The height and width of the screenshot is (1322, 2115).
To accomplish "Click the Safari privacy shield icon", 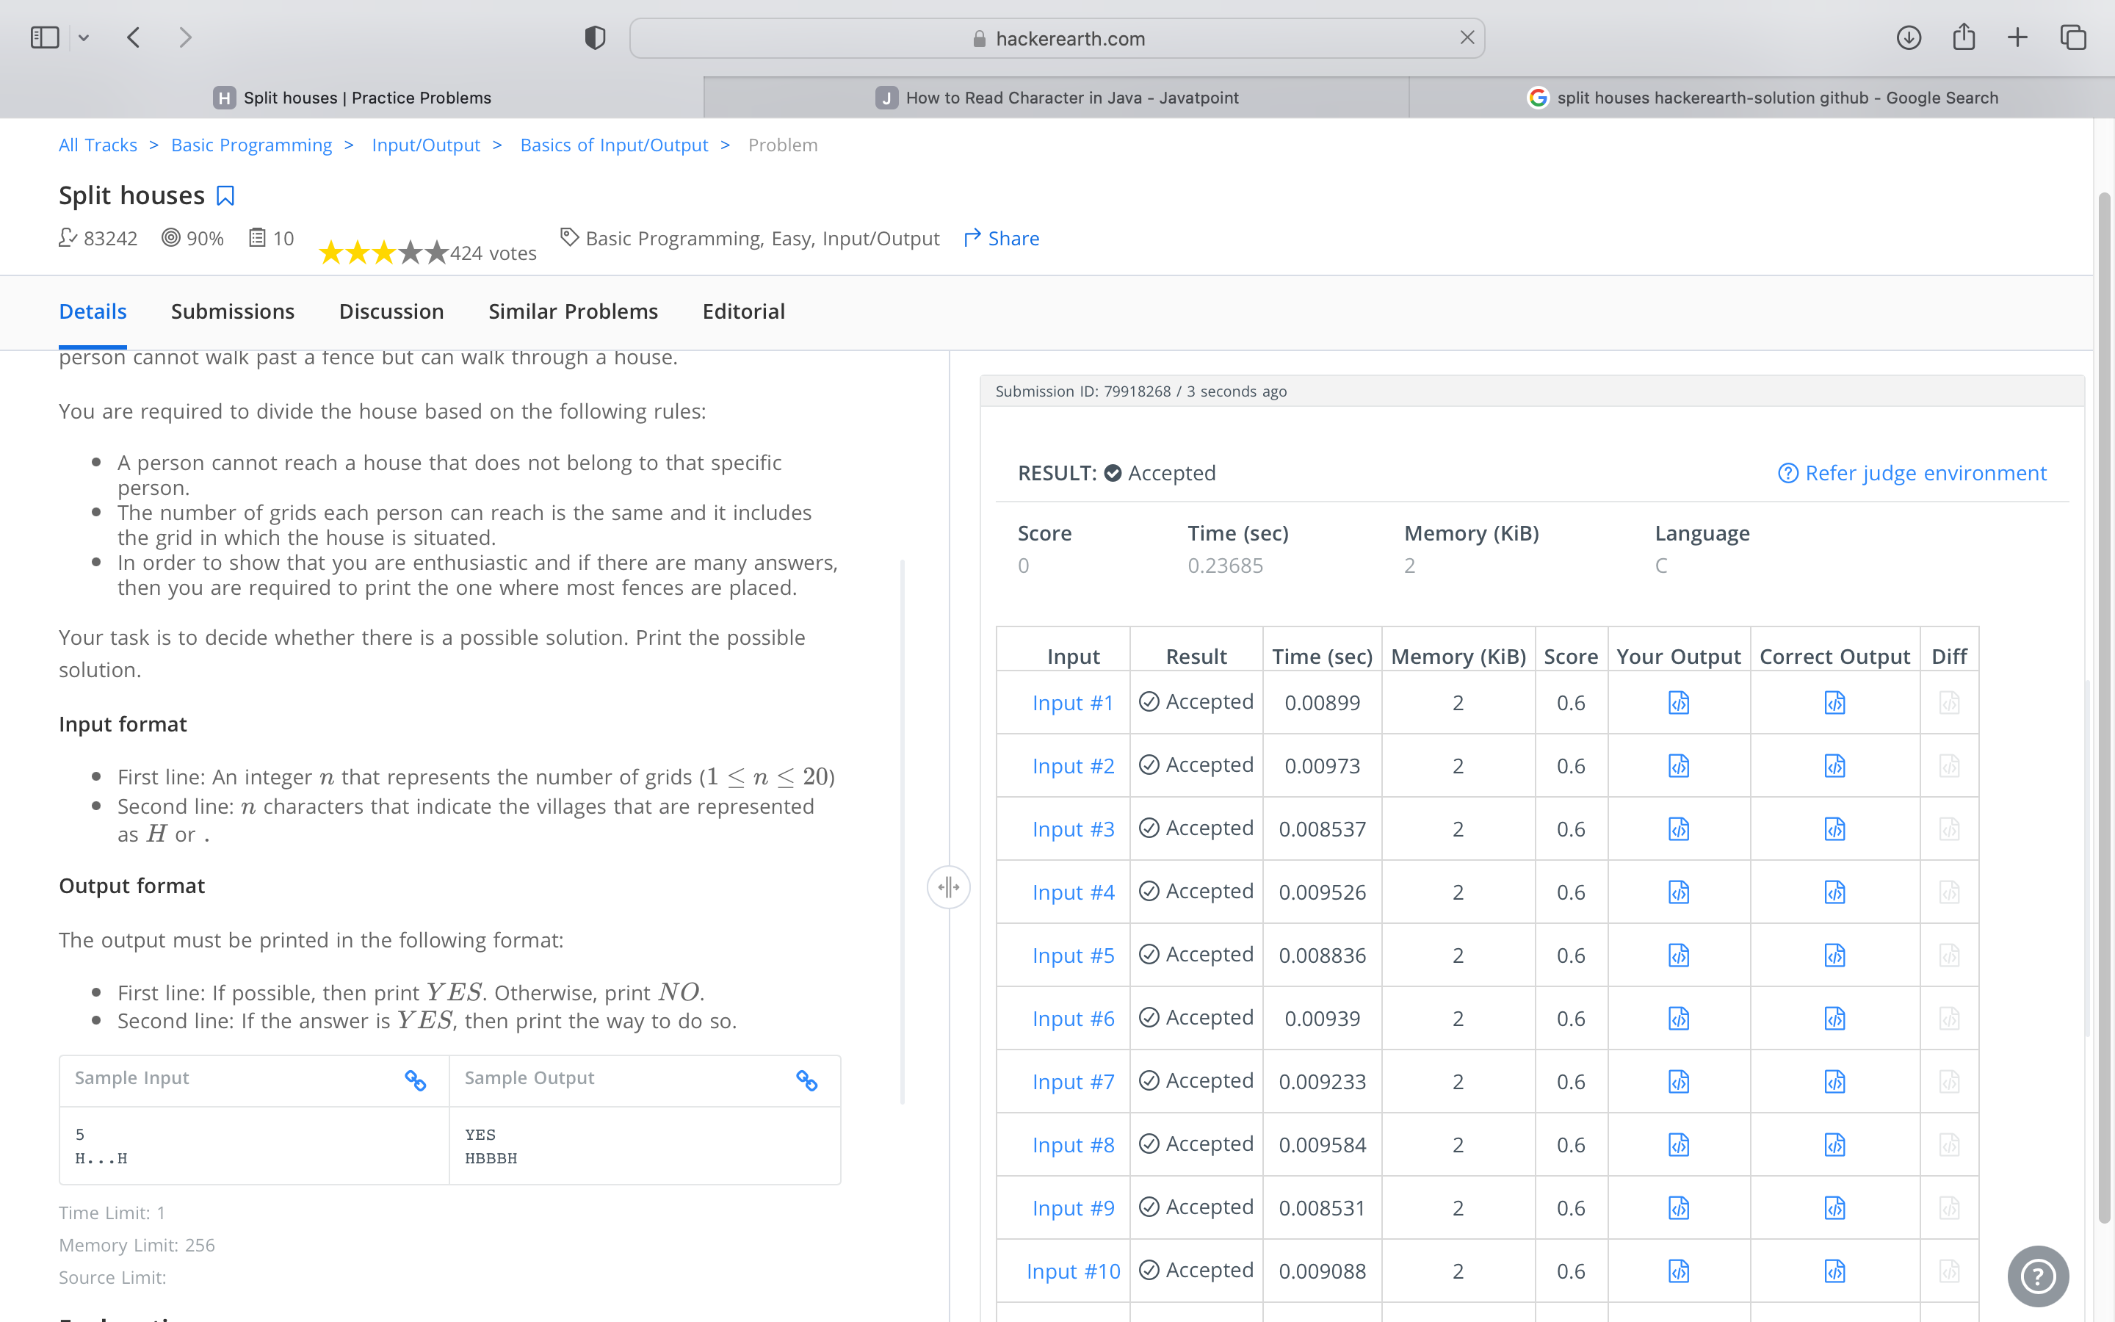I will (x=595, y=37).
